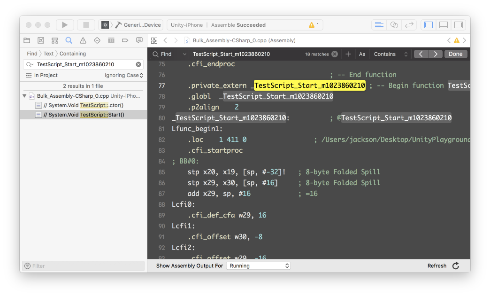This screenshot has height=296, width=490.
Task: Click the .cfi_startproc line
Action: pyautogui.click(x=215, y=150)
